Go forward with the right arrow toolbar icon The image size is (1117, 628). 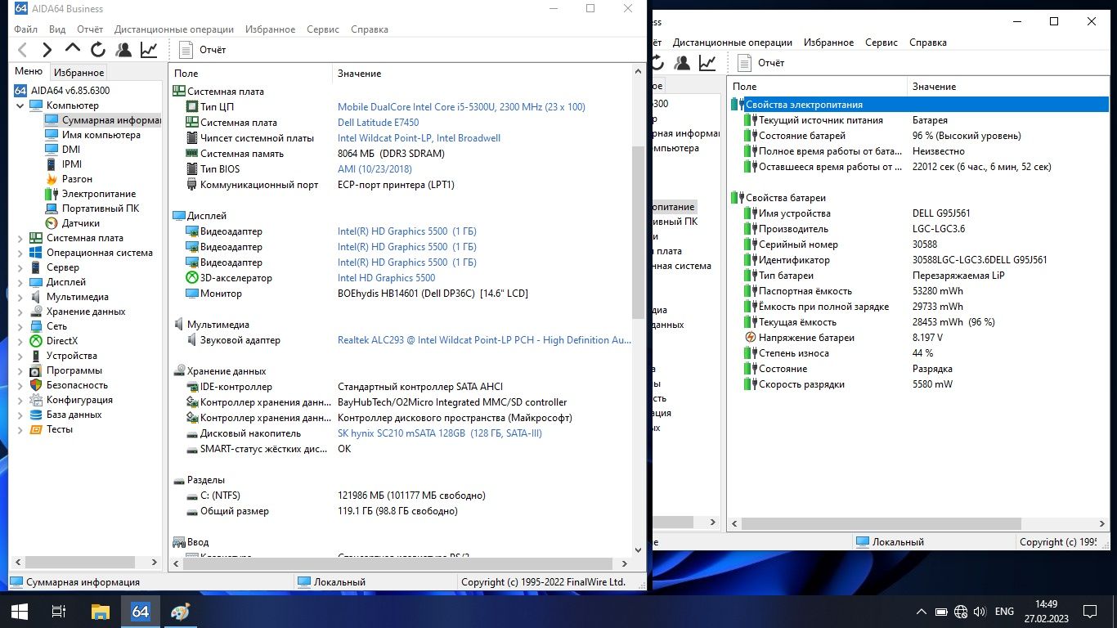click(47, 50)
